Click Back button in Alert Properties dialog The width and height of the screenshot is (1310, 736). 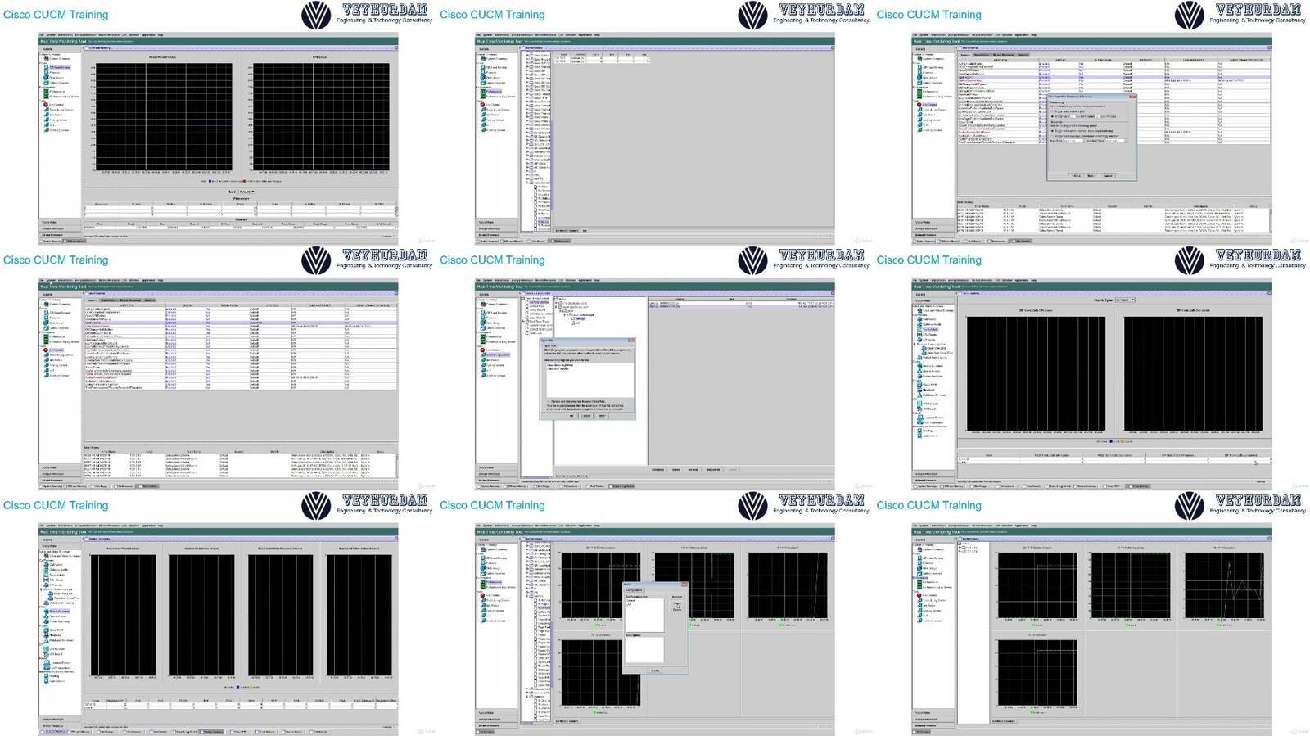1076,176
